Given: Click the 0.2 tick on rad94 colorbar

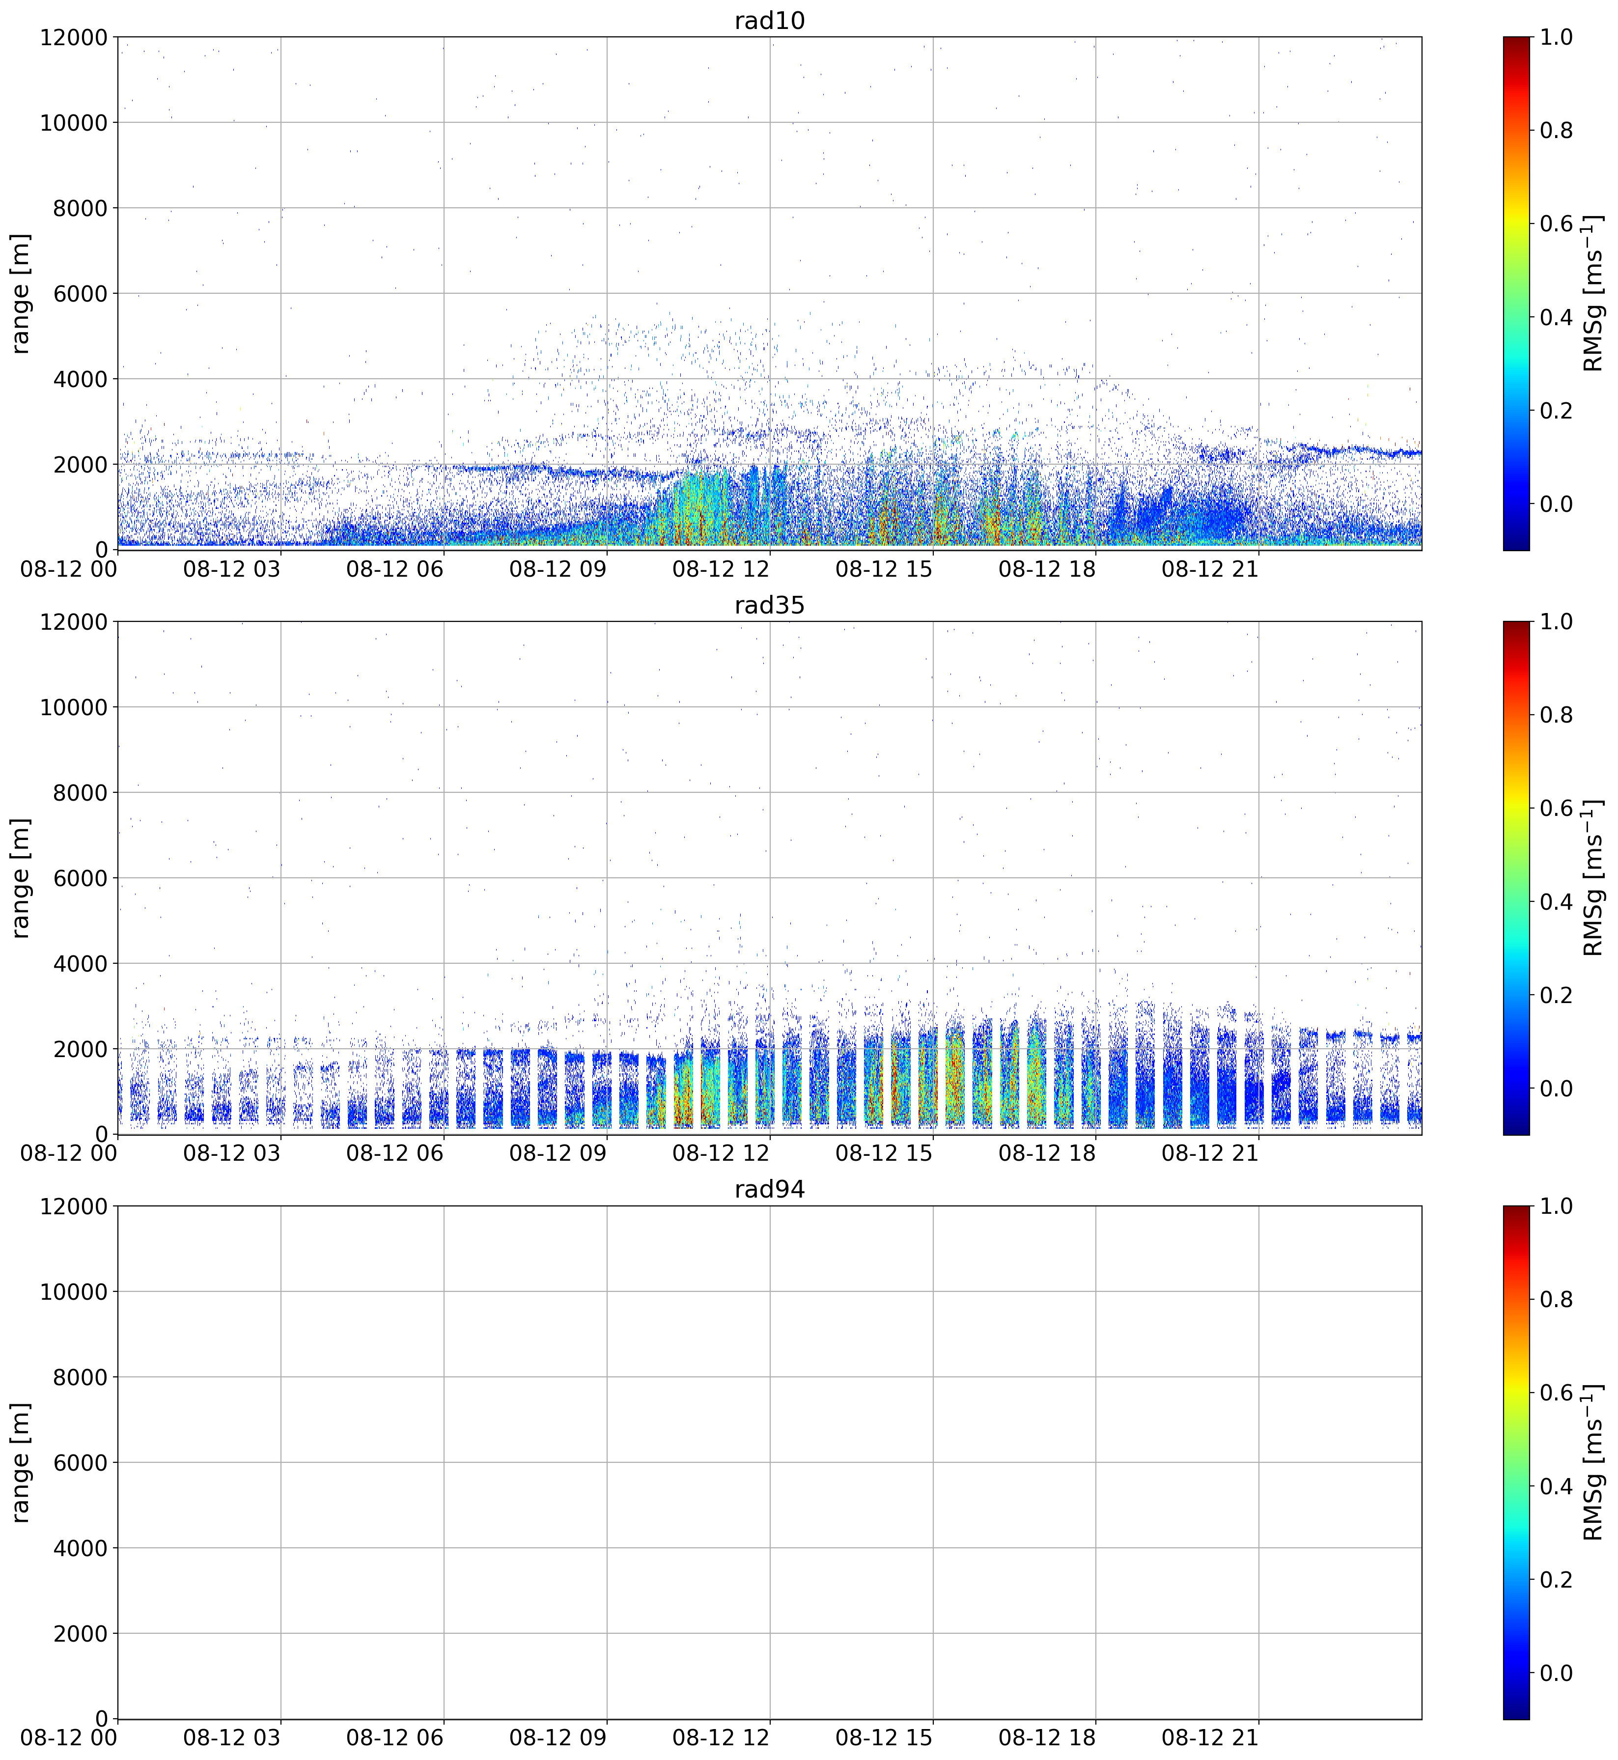Looking at the screenshot, I should point(1557,1580).
